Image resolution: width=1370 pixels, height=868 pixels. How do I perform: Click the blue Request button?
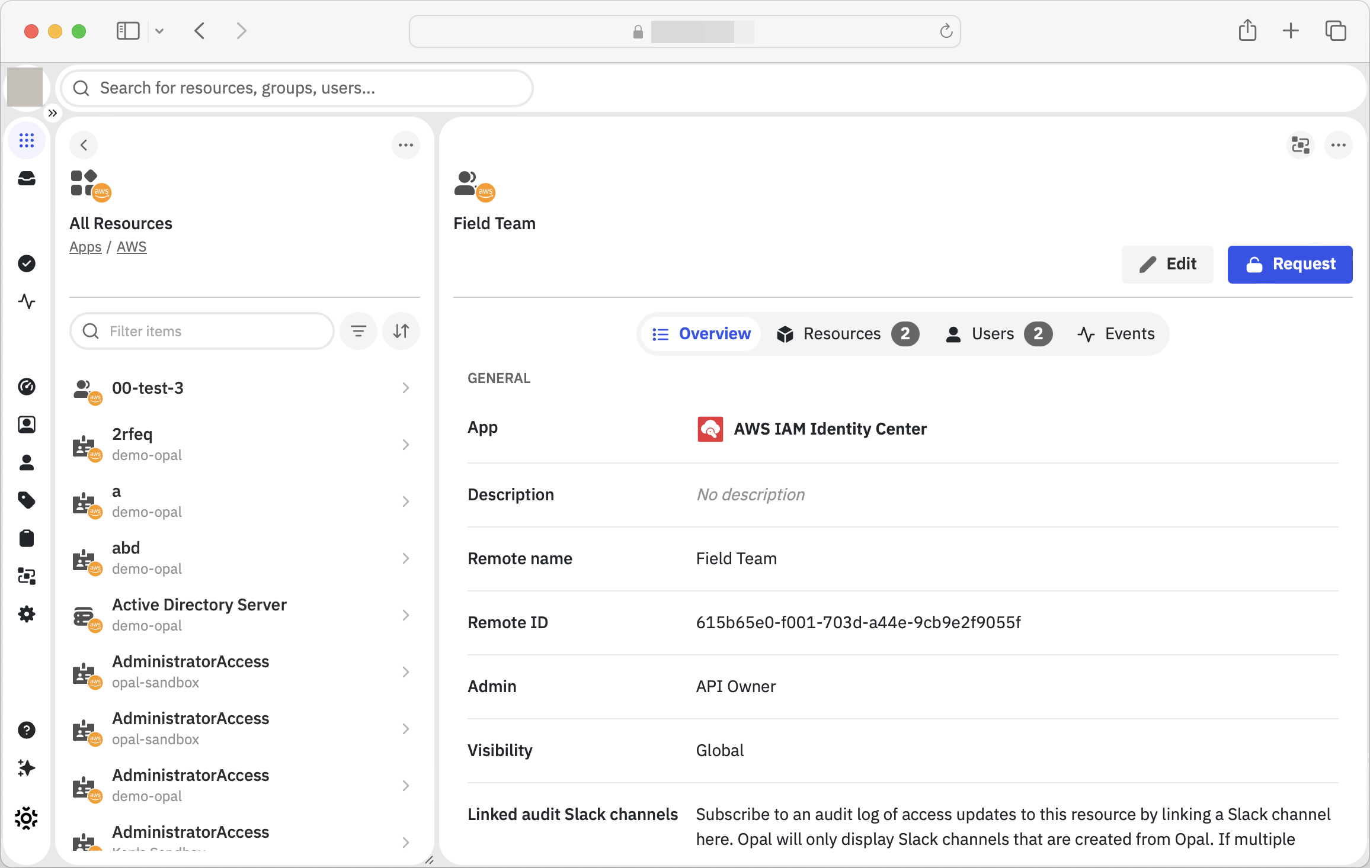click(1290, 264)
